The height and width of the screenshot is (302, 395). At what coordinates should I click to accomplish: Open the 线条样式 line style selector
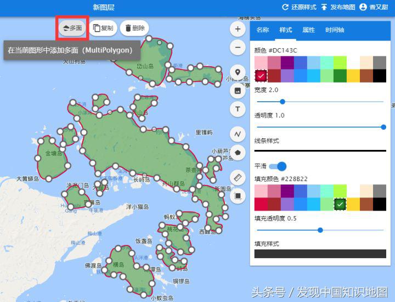[320, 151]
